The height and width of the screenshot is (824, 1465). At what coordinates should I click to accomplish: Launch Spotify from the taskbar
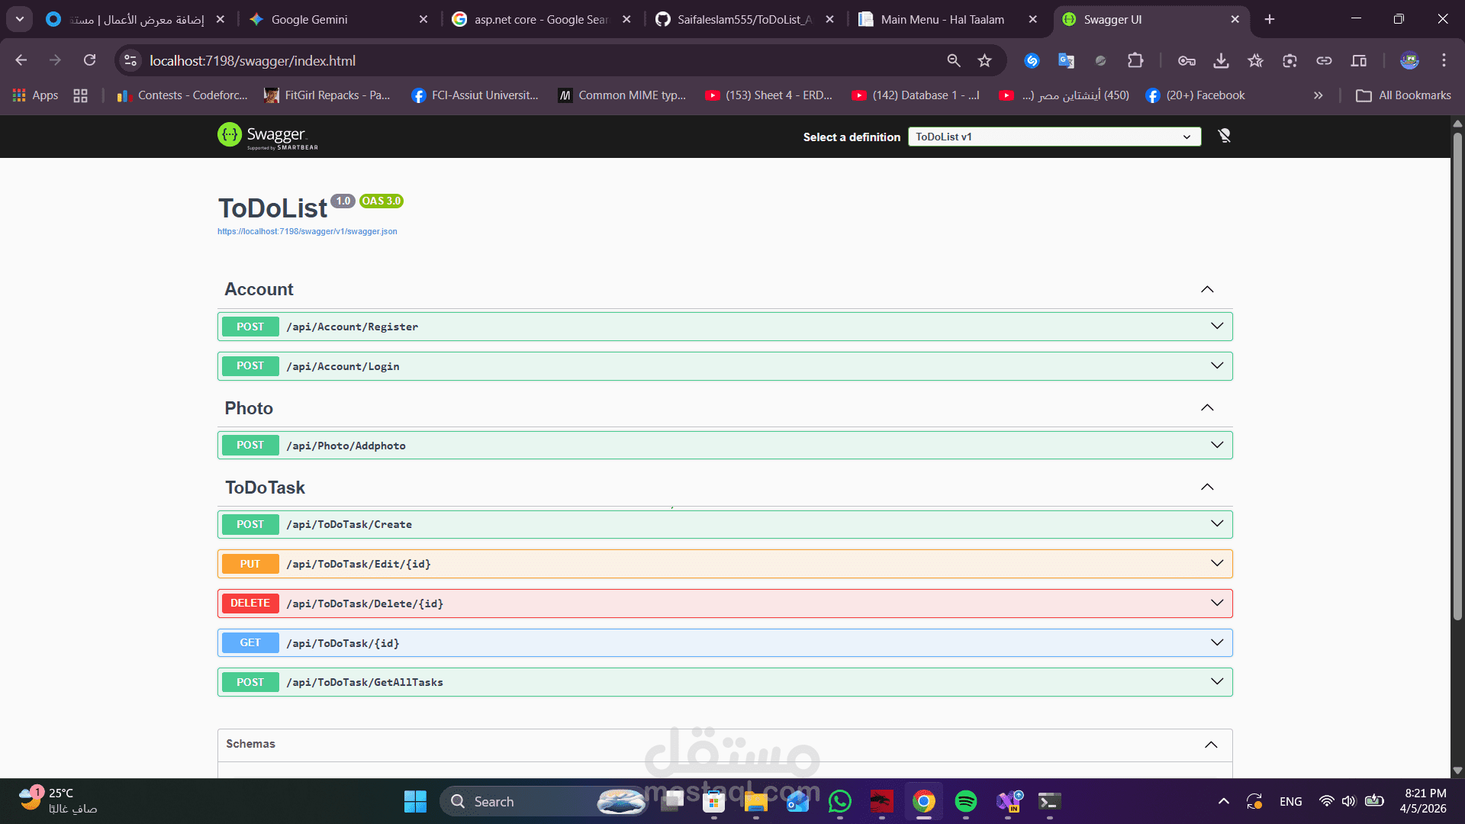click(965, 801)
